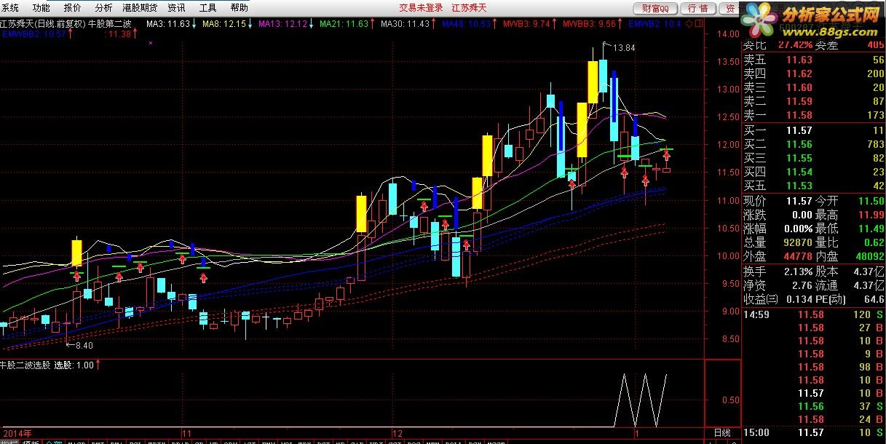The height and width of the screenshot is (444, 886).
Task: Click the 买三 11.55 bid row
Action: click(x=813, y=158)
